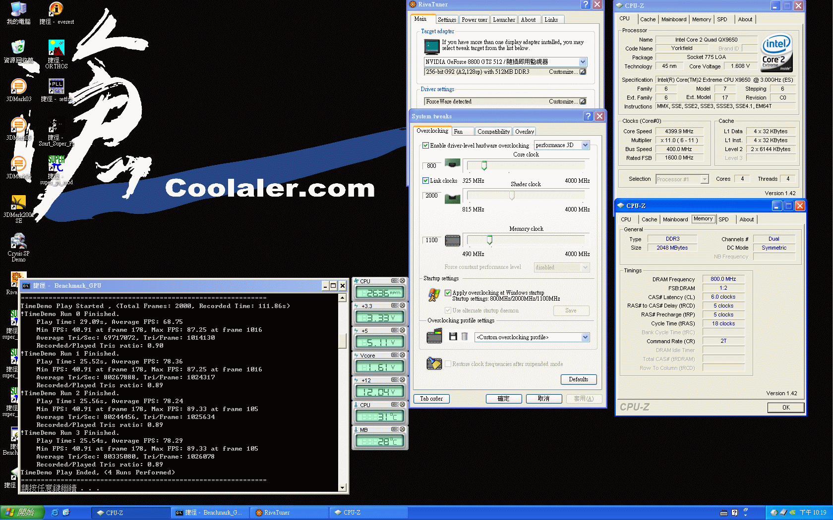Click the core clock value field showing 800
The image size is (833, 520).
point(431,166)
